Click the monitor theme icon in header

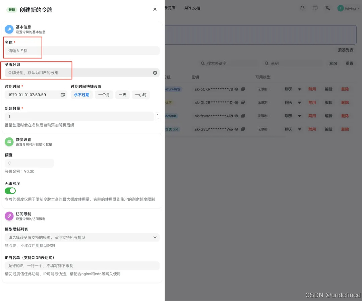(315, 8)
